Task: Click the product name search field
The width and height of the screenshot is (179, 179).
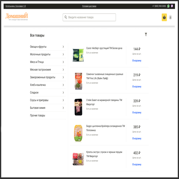Action: tap(89, 18)
